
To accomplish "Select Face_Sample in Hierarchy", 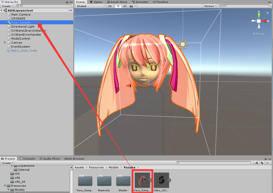I will pyautogui.click(x=37, y=23).
